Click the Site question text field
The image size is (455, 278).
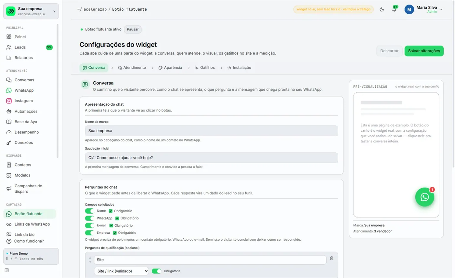coord(210,260)
